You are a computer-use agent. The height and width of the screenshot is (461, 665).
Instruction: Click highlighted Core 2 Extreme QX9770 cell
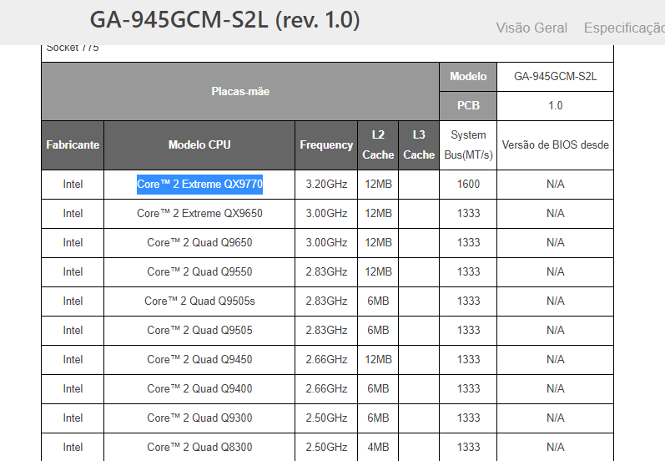[x=199, y=185]
